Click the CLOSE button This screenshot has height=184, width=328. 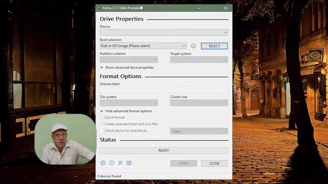(214, 164)
